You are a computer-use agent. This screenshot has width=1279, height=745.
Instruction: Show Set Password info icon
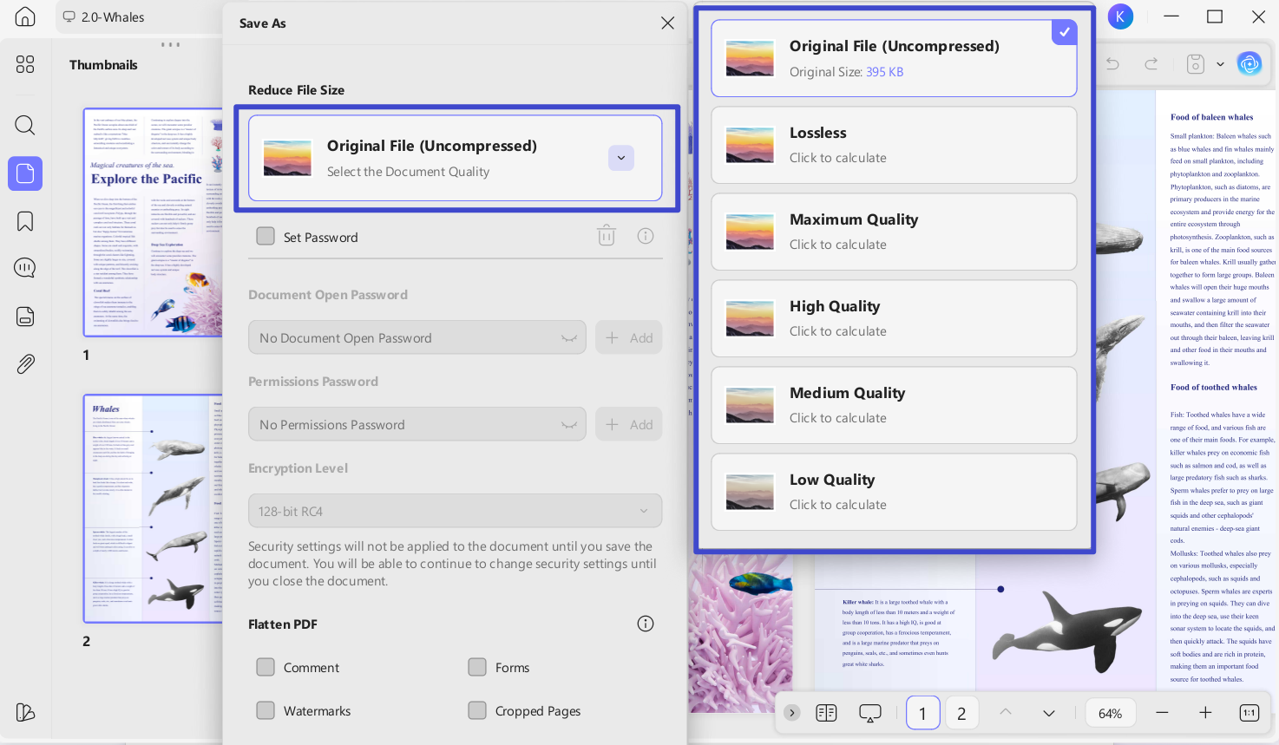point(646,236)
